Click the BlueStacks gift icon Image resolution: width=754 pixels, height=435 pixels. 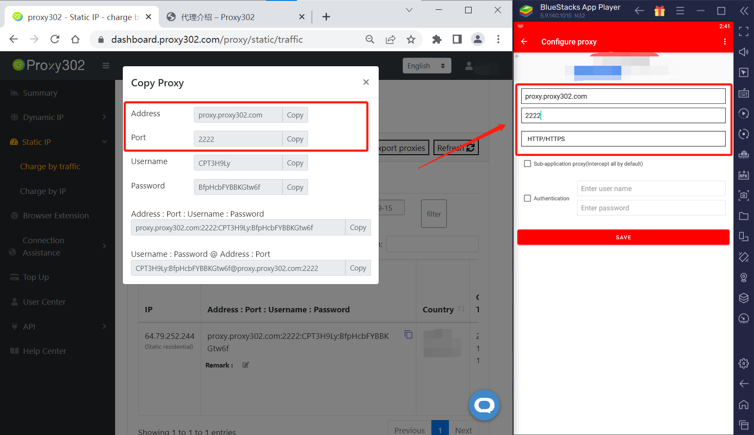tap(659, 11)
